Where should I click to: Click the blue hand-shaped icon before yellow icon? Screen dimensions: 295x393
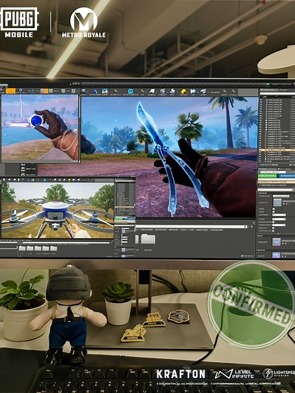click(x=172, y=91)
